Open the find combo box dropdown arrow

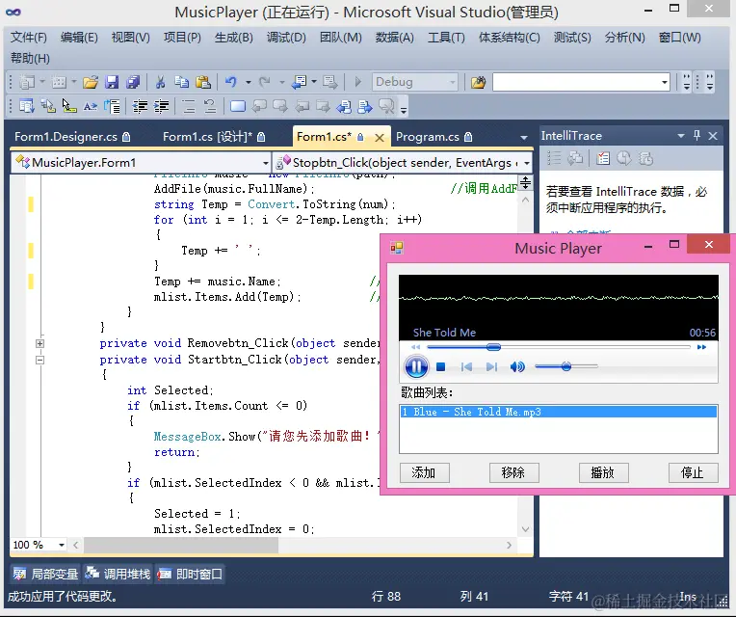point(664,82)
